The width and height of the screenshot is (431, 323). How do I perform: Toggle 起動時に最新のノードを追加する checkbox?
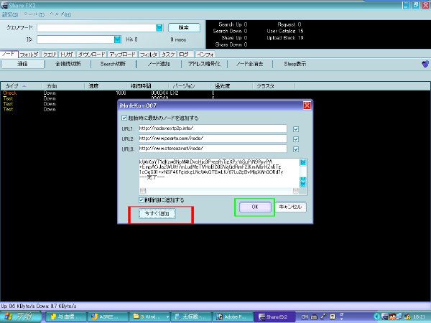pos(124,118)
